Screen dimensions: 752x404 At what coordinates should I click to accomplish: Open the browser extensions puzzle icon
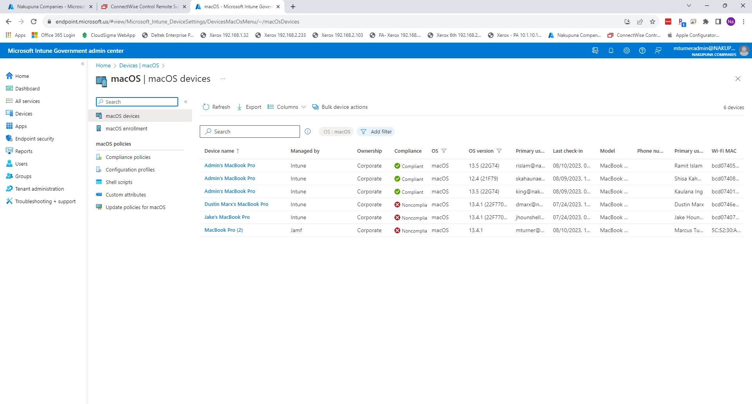[x=706, y=22]
